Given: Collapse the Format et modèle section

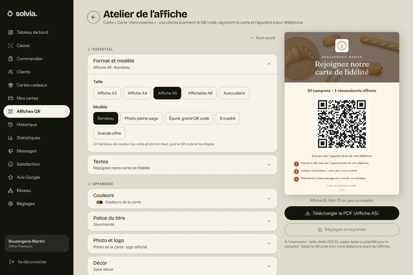Looking at the screenshot, I should coord(182,64).
